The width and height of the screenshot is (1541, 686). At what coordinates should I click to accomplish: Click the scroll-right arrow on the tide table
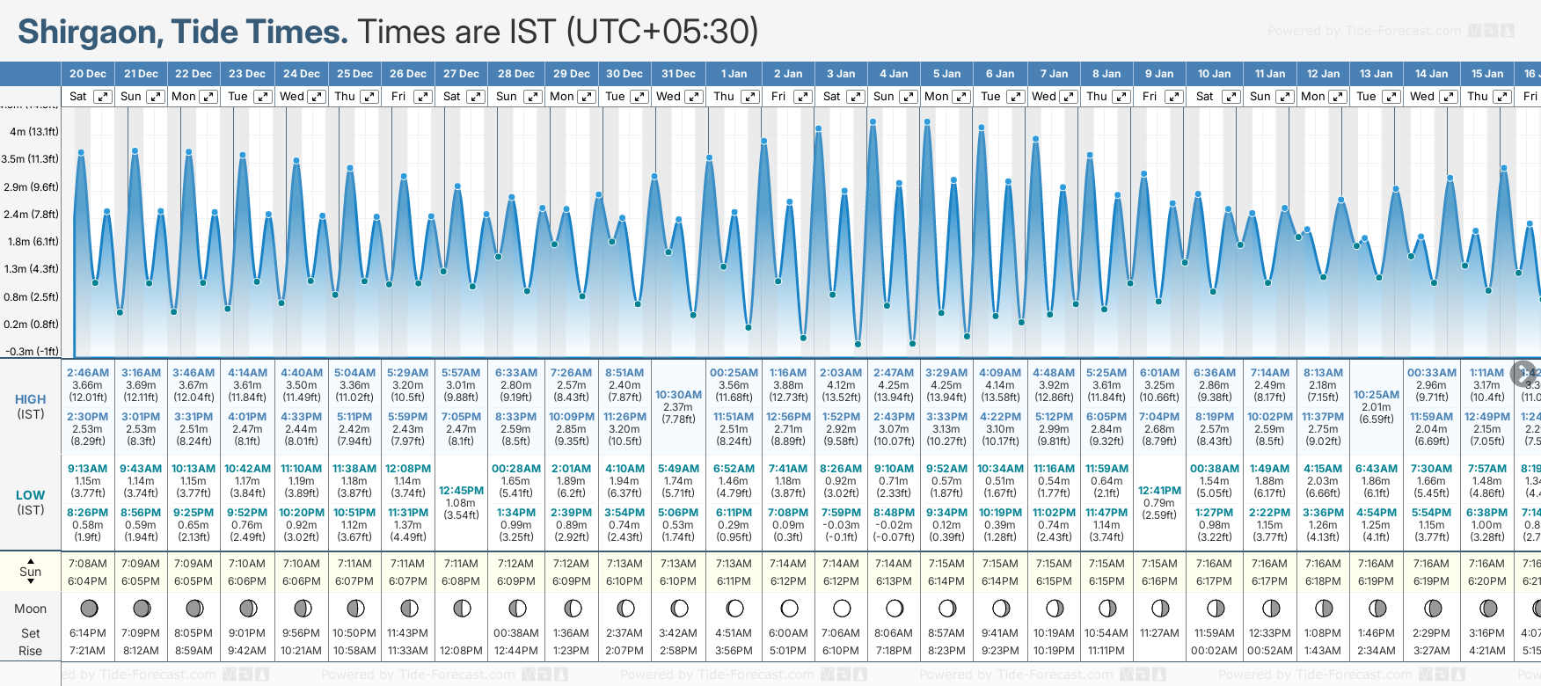[1523, 373]
